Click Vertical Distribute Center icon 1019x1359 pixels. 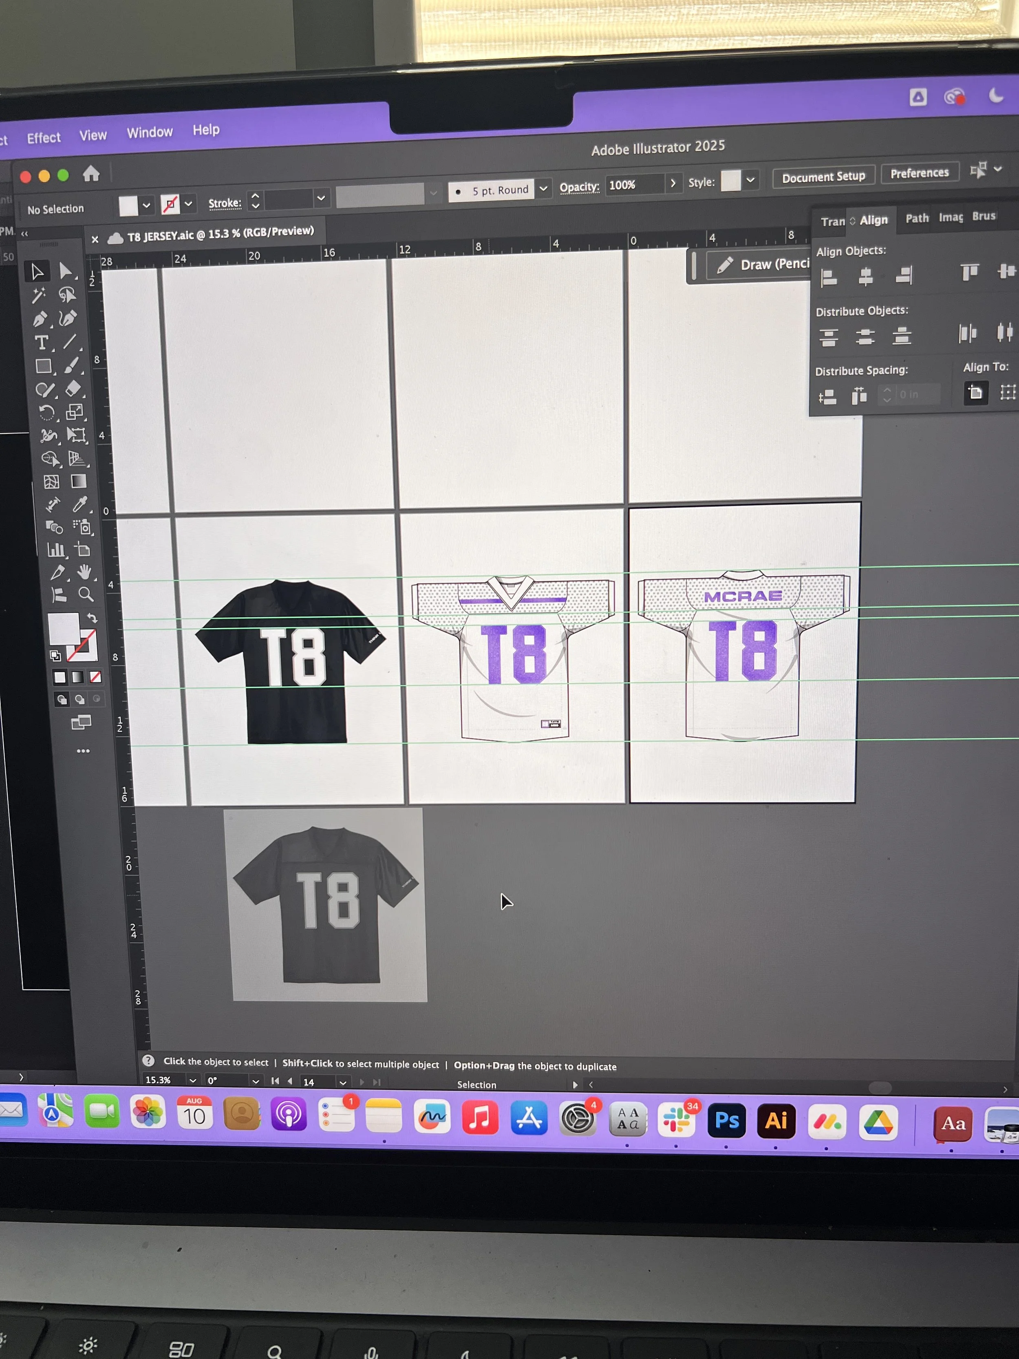[x=865, y=337]
